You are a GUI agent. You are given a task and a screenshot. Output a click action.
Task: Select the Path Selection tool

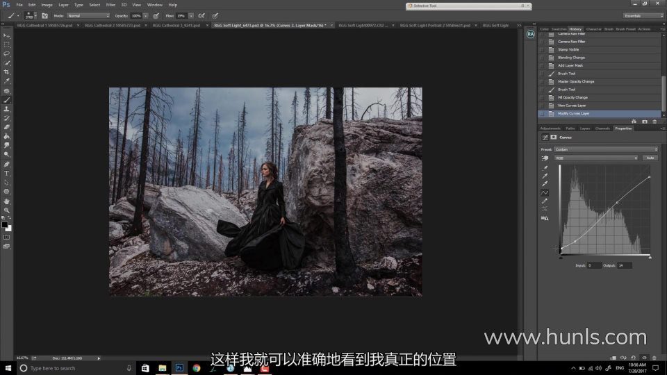tap(6, 183)
